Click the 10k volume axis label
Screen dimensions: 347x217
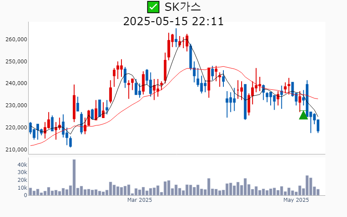pos(23,188)
